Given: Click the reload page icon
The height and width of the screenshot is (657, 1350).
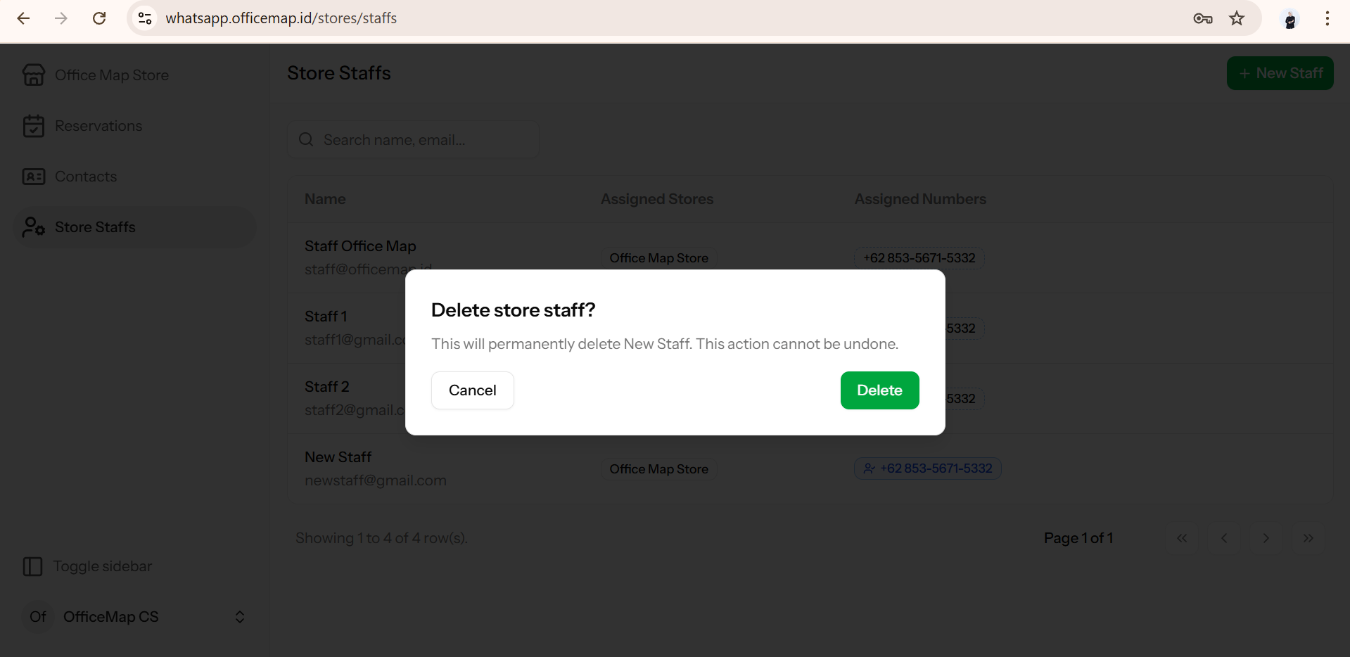Looking at the screenshot, I should coord(99,18).
